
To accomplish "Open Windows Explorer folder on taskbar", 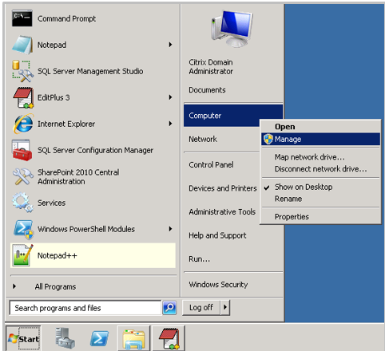I will click(134, 338).
